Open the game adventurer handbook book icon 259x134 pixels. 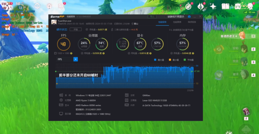pos(225,7)
